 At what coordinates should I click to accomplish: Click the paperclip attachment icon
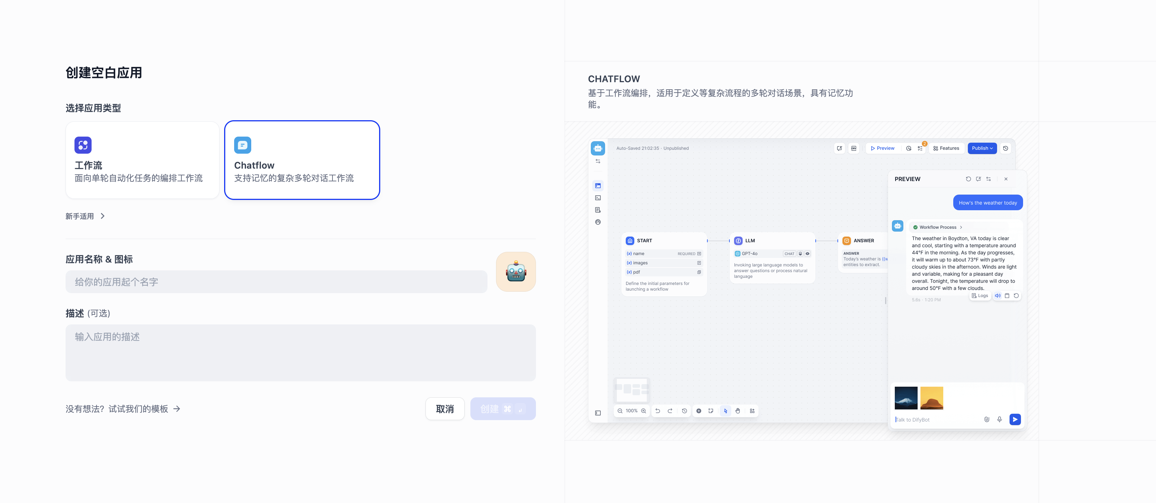tap(987, 420)
